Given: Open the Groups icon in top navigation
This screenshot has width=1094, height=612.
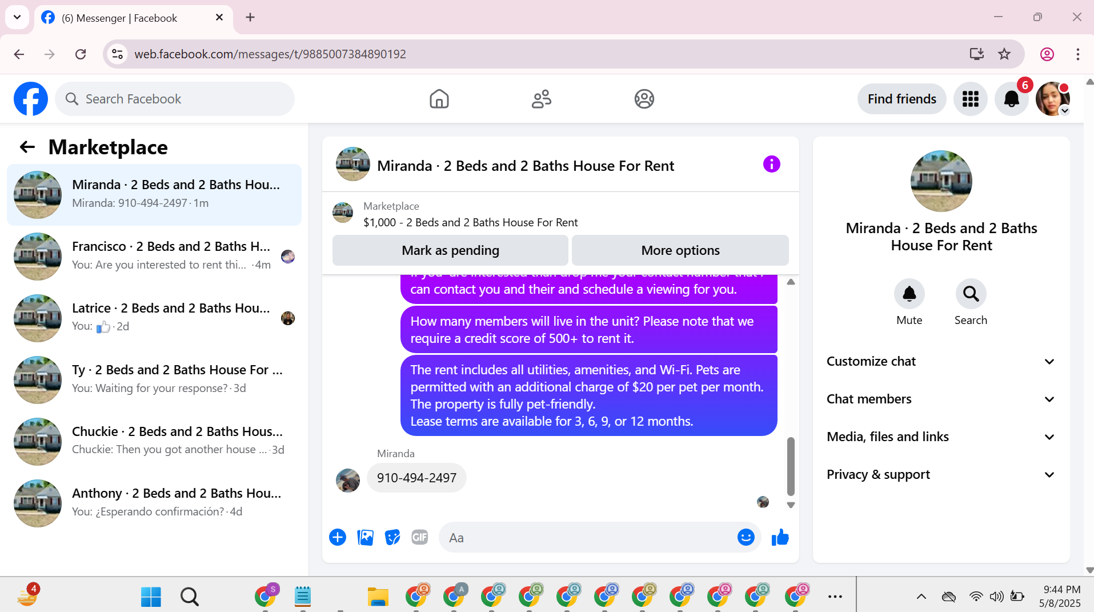Looking at the screenshot, I should pos(644,99).
